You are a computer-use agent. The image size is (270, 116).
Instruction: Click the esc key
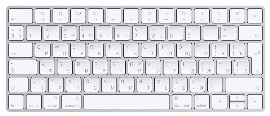[20, 16]
